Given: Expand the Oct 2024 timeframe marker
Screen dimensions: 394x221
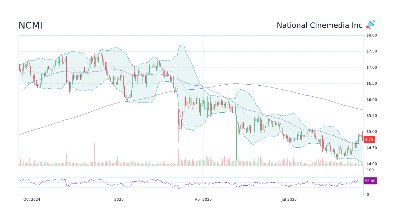Looking at the screenshot, I should (32, 199).
